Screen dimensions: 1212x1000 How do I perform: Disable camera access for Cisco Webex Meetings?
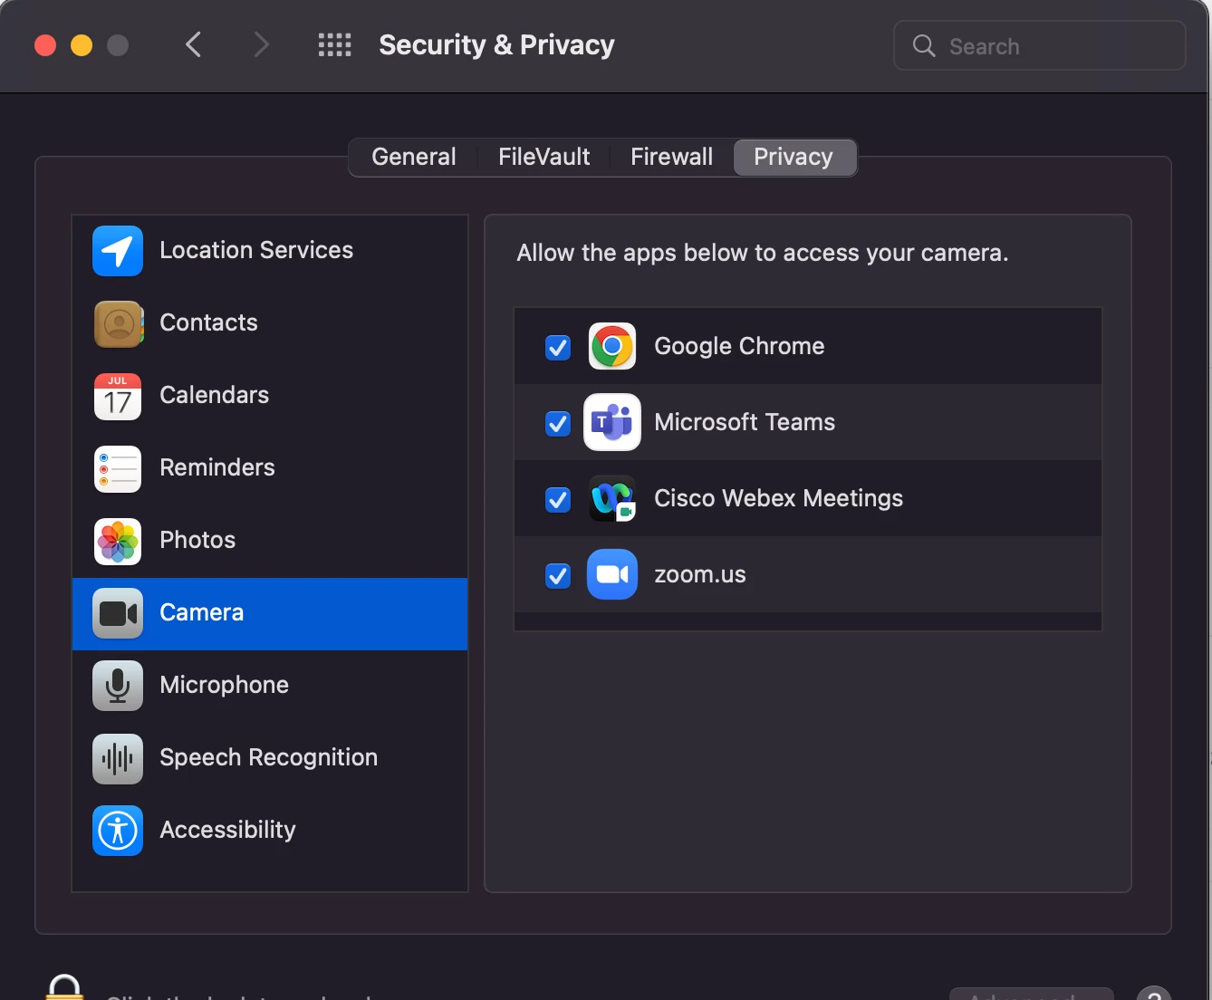click(558, 499)
